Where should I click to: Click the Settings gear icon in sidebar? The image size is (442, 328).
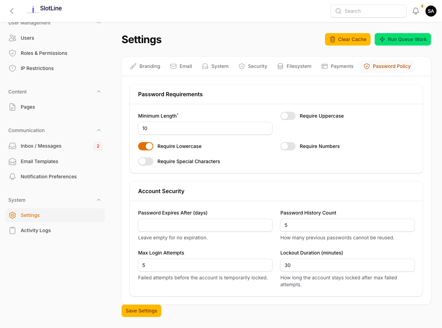coord(12,215)
